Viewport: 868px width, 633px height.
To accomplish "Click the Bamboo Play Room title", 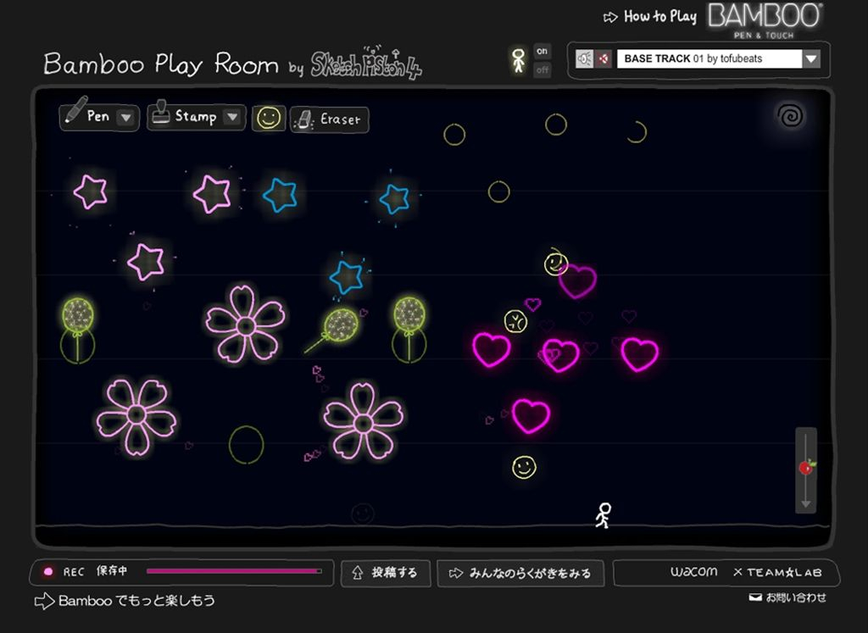I will pyautogui.click(x=161, y=64).
